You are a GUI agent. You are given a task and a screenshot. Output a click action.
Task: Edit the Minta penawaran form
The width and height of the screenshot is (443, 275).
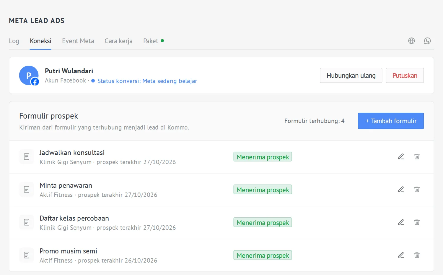401,189
